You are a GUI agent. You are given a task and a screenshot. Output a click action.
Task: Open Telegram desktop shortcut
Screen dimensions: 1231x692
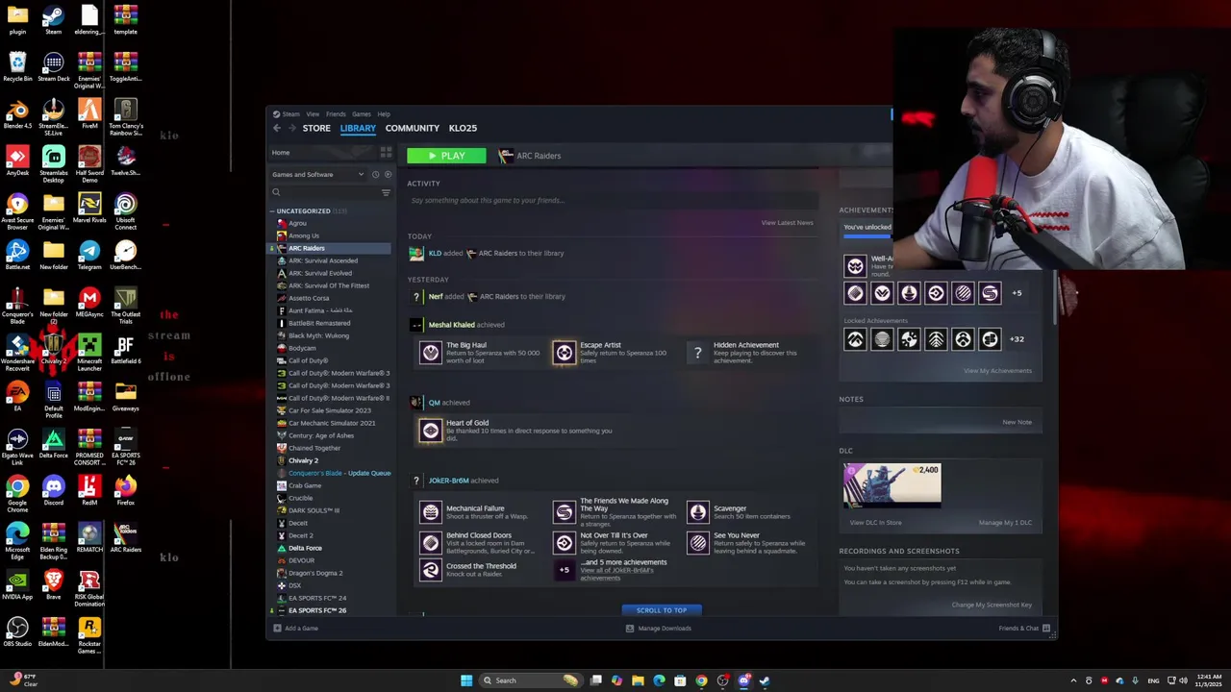(x=89, y=256)
